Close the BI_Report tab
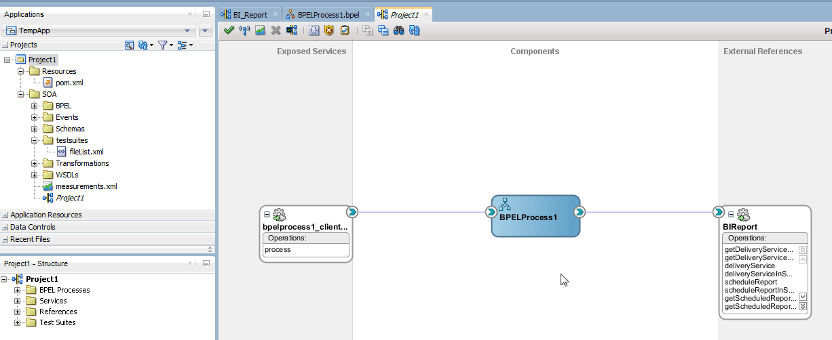This screenshot has height=340, width=832. point(275,14)
